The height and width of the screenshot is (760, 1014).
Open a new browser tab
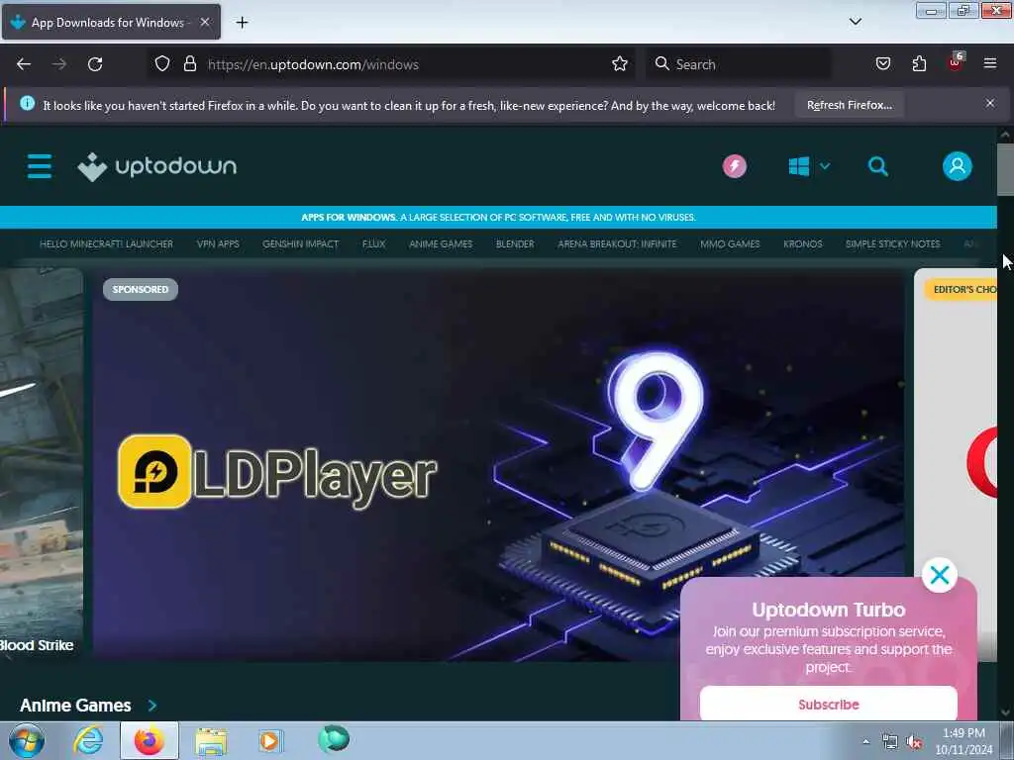coord(242,23)
